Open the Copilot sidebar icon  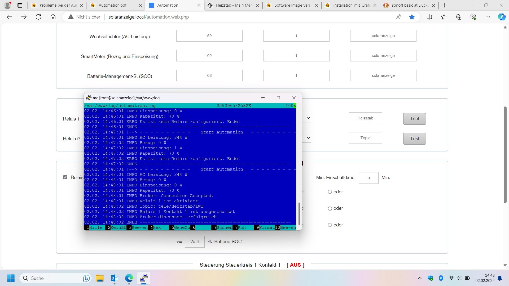point(501,17)
